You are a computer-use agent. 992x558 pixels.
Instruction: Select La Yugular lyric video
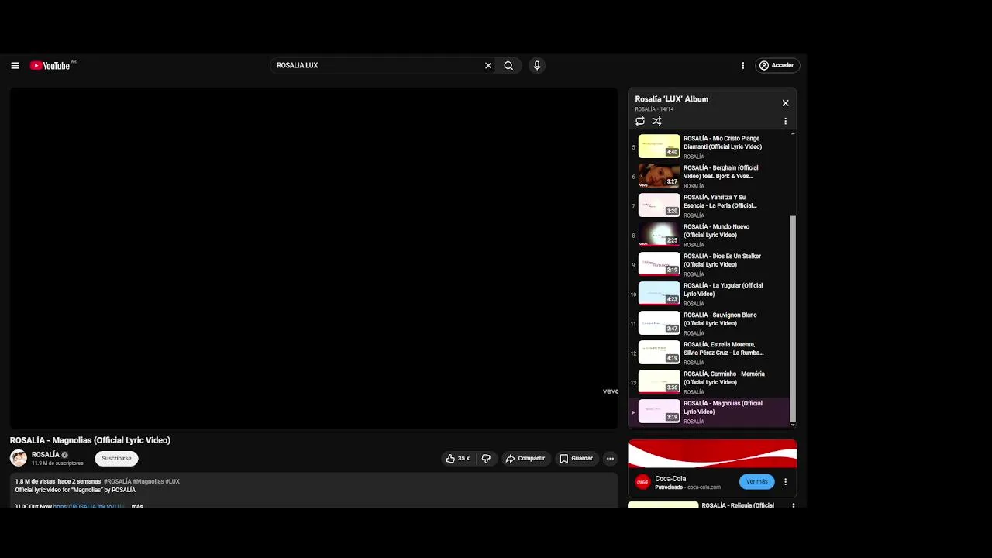[709, 294]
